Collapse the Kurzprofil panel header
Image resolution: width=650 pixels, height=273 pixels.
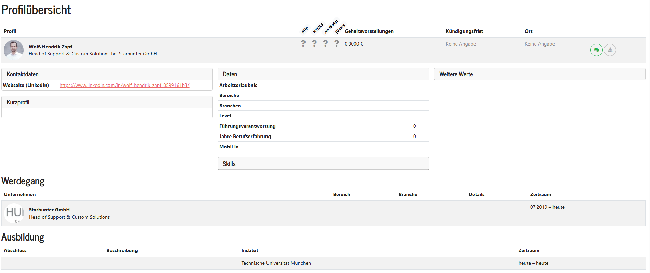(107, 102)
